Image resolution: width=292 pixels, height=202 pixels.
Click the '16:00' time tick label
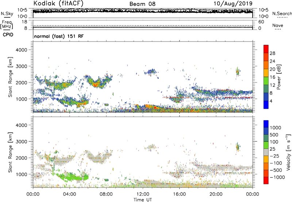click(179, 194)
